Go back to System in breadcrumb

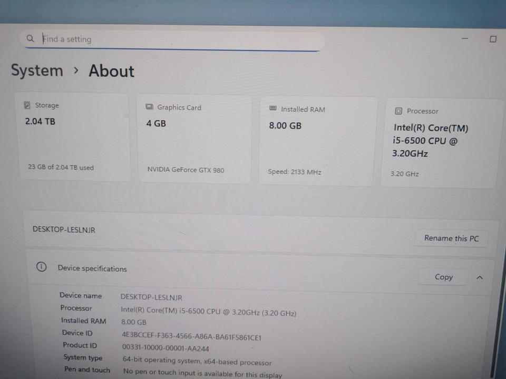(37, 70)
